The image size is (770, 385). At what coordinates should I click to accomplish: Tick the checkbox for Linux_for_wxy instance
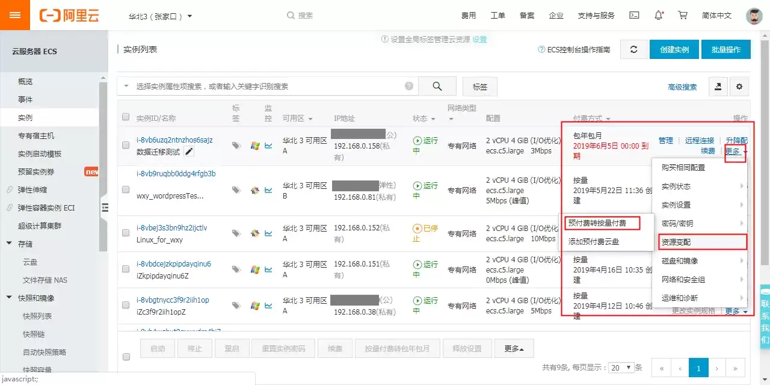point(126,233)
